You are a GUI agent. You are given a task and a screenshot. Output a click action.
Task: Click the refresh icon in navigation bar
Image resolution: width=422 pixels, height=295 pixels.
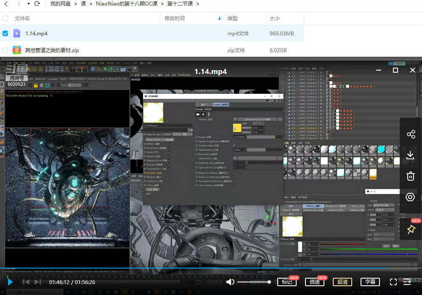(x=37, y=4)
